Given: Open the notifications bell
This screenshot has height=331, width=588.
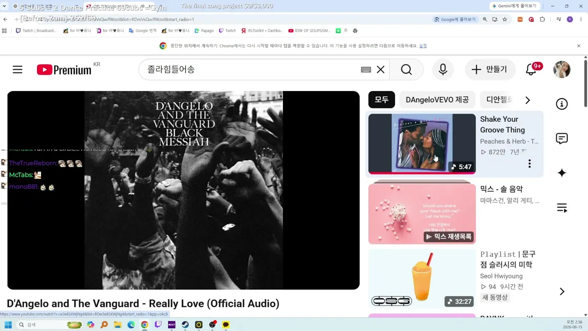Looking at the screenshot, I should (x=531, y=69).
